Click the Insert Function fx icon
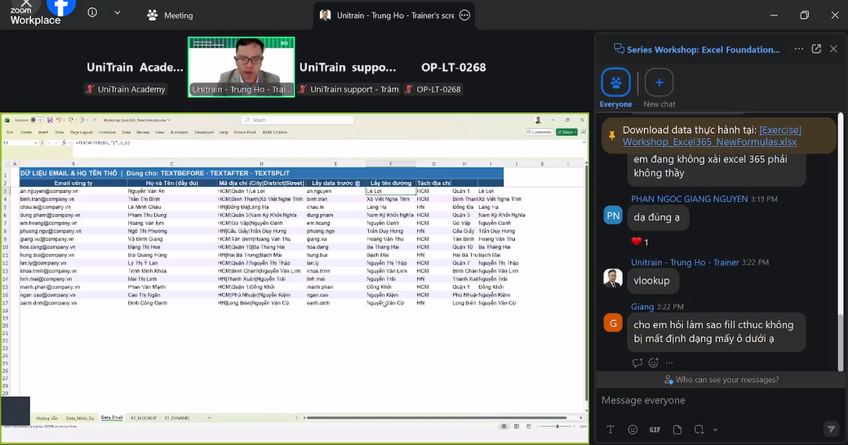Viewport: 848px width, 445px height. 64,143
